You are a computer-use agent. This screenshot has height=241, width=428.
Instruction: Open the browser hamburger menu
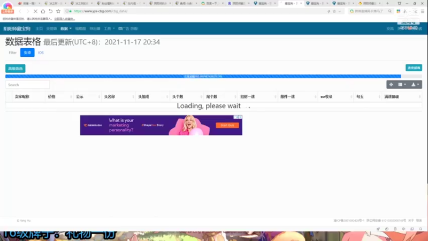point(423,11)
